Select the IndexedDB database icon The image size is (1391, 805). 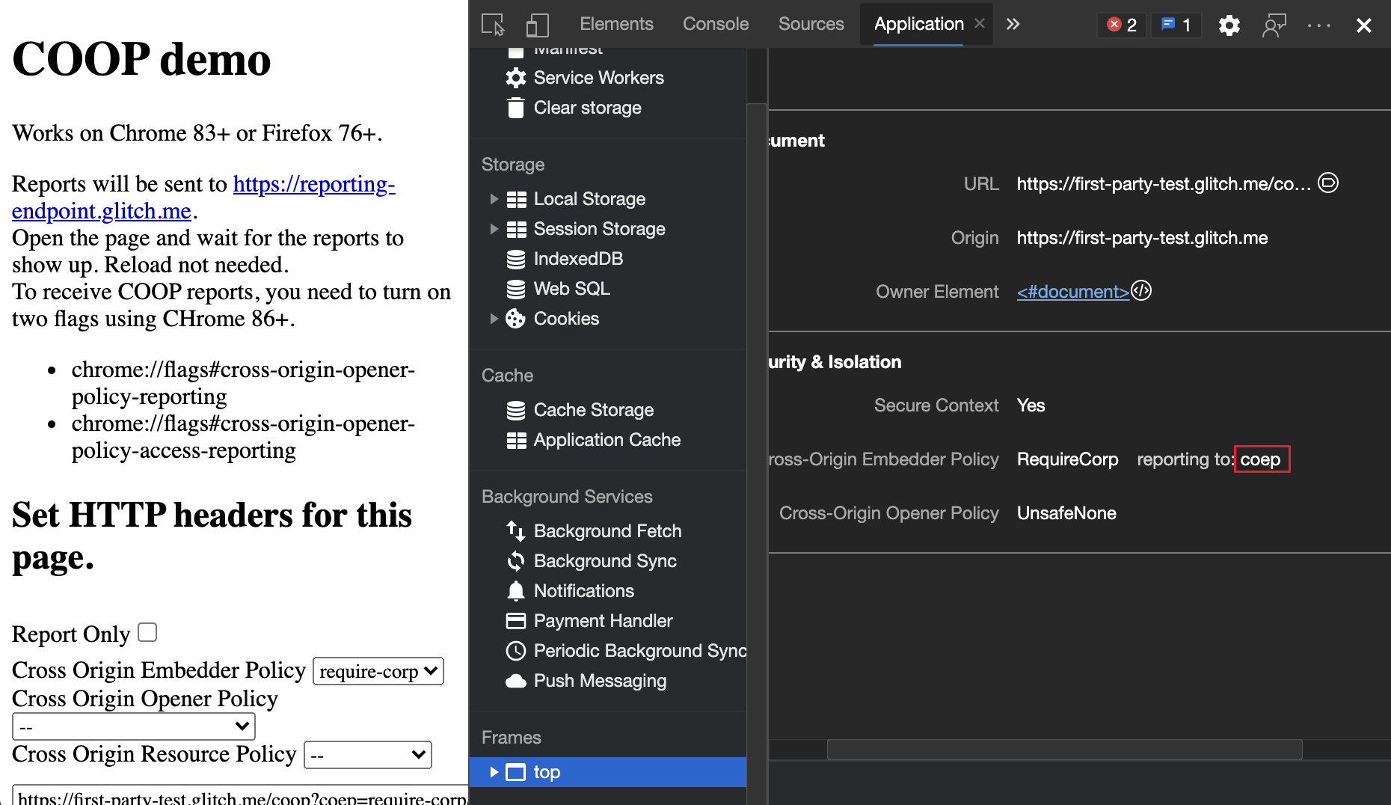point(515,259)
